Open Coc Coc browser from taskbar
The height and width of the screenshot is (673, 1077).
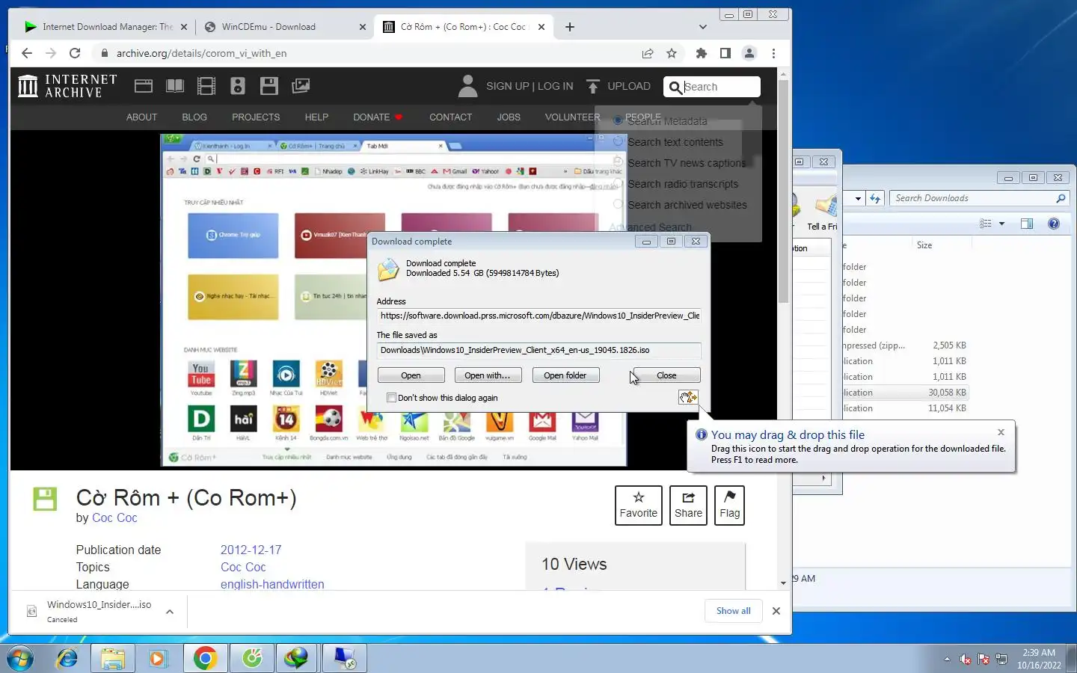tap(252, 658)
